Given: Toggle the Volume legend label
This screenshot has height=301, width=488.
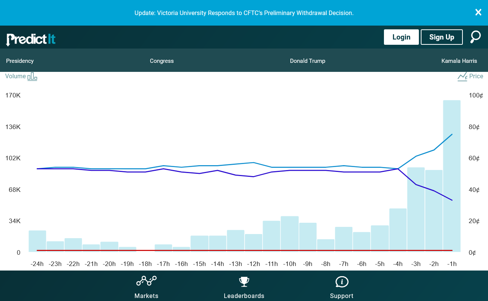Looking at the screenshot, I should tap(15, 76).
